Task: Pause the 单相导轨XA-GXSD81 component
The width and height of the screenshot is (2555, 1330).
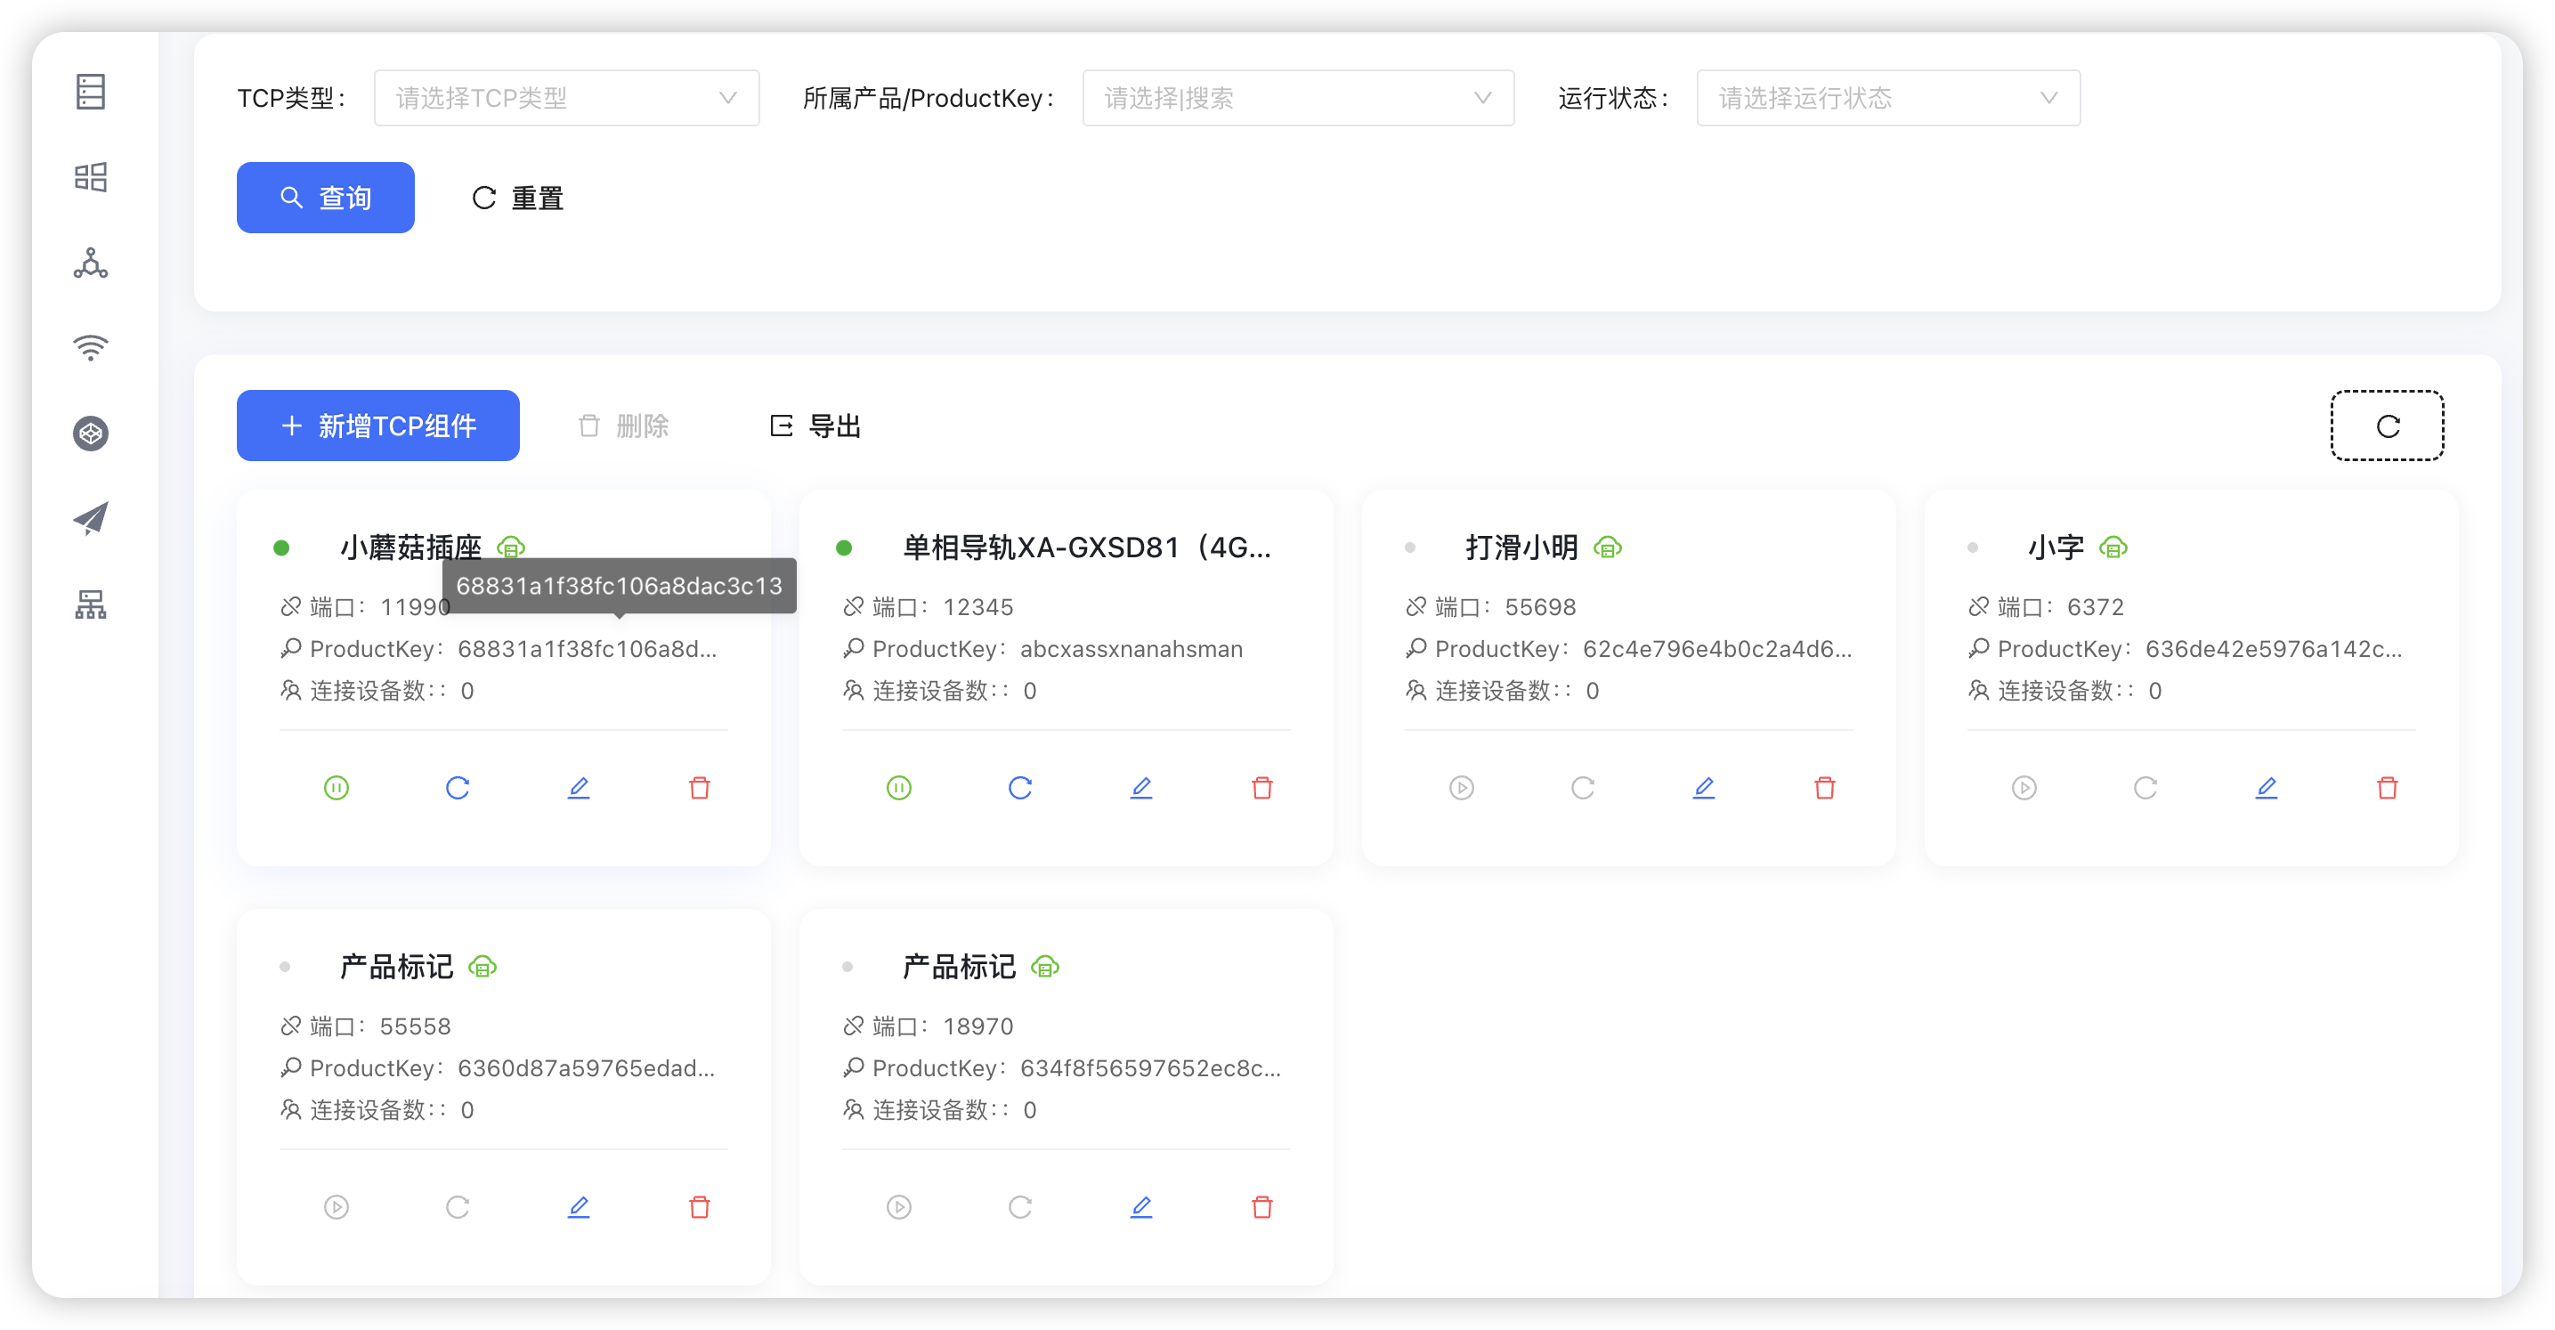Action: point(898,788)
